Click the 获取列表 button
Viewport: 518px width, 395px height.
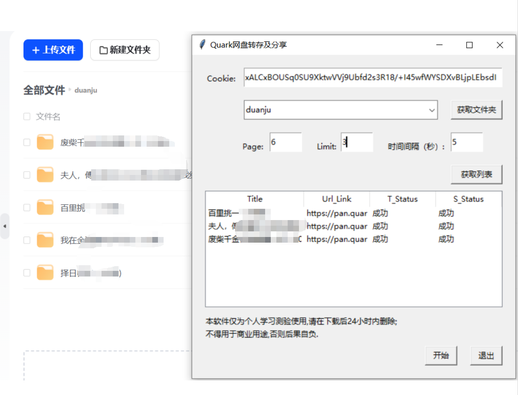(476, 174)
